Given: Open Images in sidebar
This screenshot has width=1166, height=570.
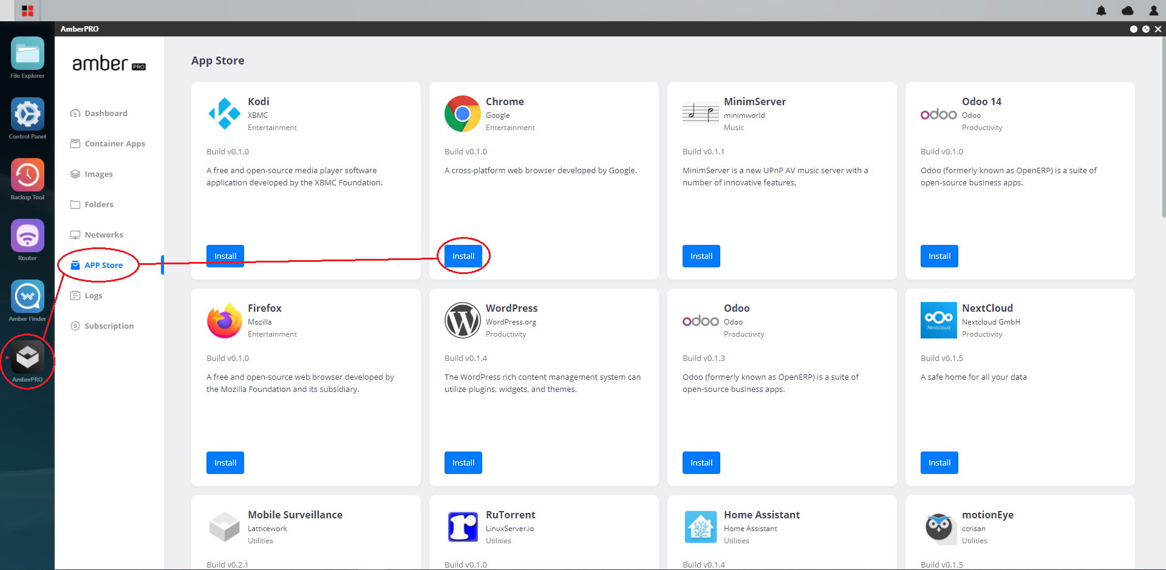Looking at the screenshot, I should 92,174.
